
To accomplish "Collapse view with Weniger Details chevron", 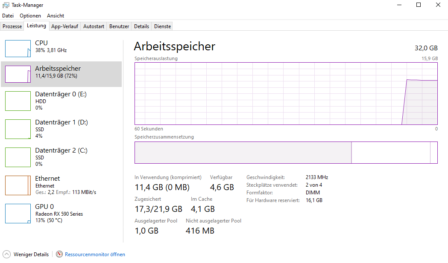I will coord(7,254).
